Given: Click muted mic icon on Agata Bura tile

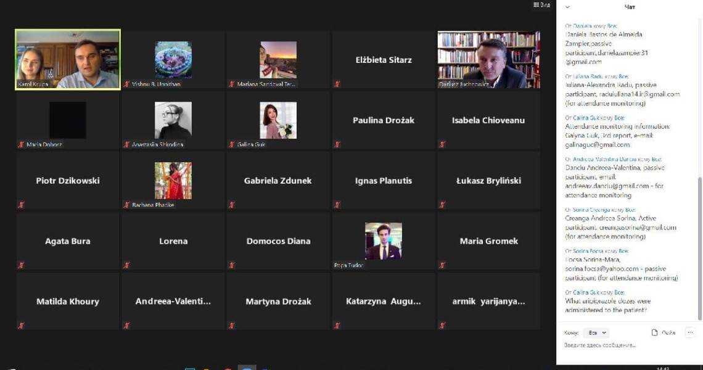Looking at the screenshot, I should point(21,266).
